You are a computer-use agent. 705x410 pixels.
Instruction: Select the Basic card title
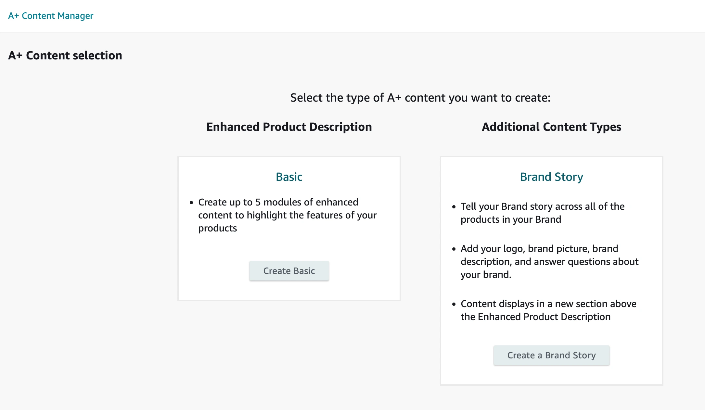289,177
